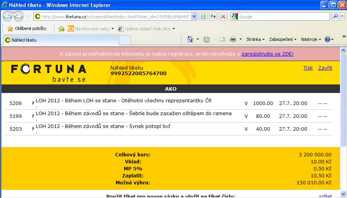Click the Zaplatit value 10.50 Kč
This screenshot has width=347, height=198.
321,176
